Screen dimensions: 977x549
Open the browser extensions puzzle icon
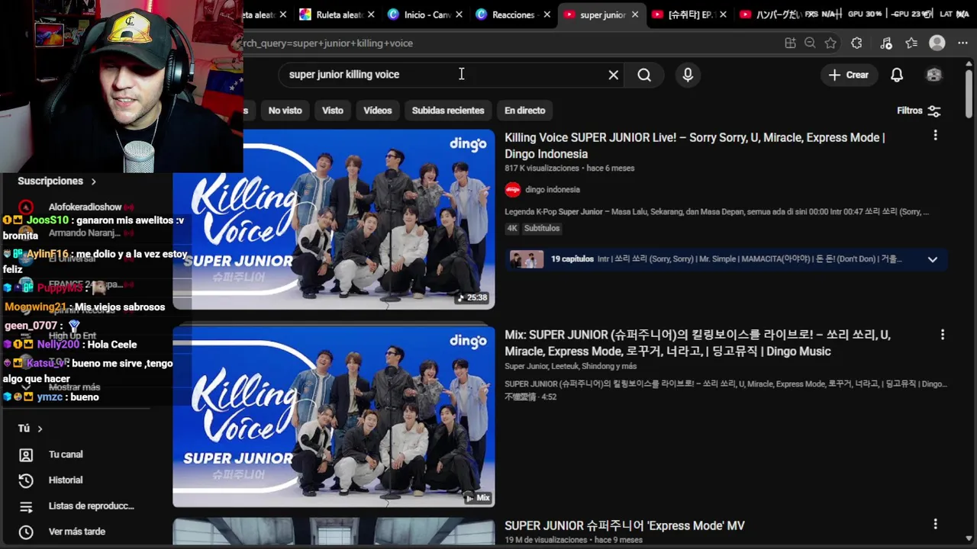pos(856,43)
